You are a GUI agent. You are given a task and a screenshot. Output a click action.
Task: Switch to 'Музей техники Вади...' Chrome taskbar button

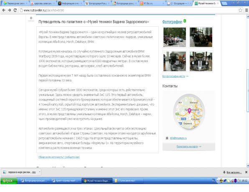[x=97, y=181]
